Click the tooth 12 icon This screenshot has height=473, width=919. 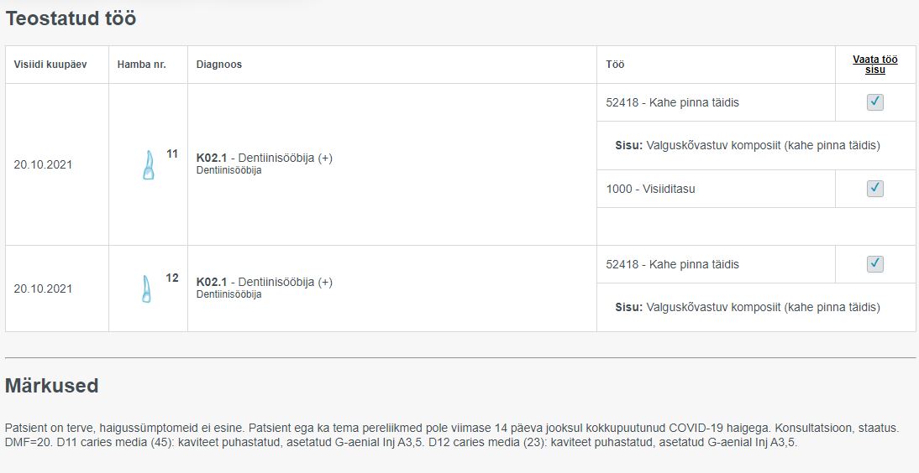[x=146, y=288]
